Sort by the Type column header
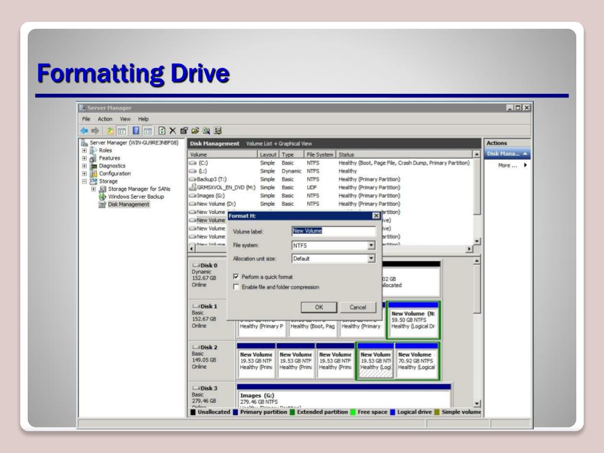604x453 pixels. [291, 155]
